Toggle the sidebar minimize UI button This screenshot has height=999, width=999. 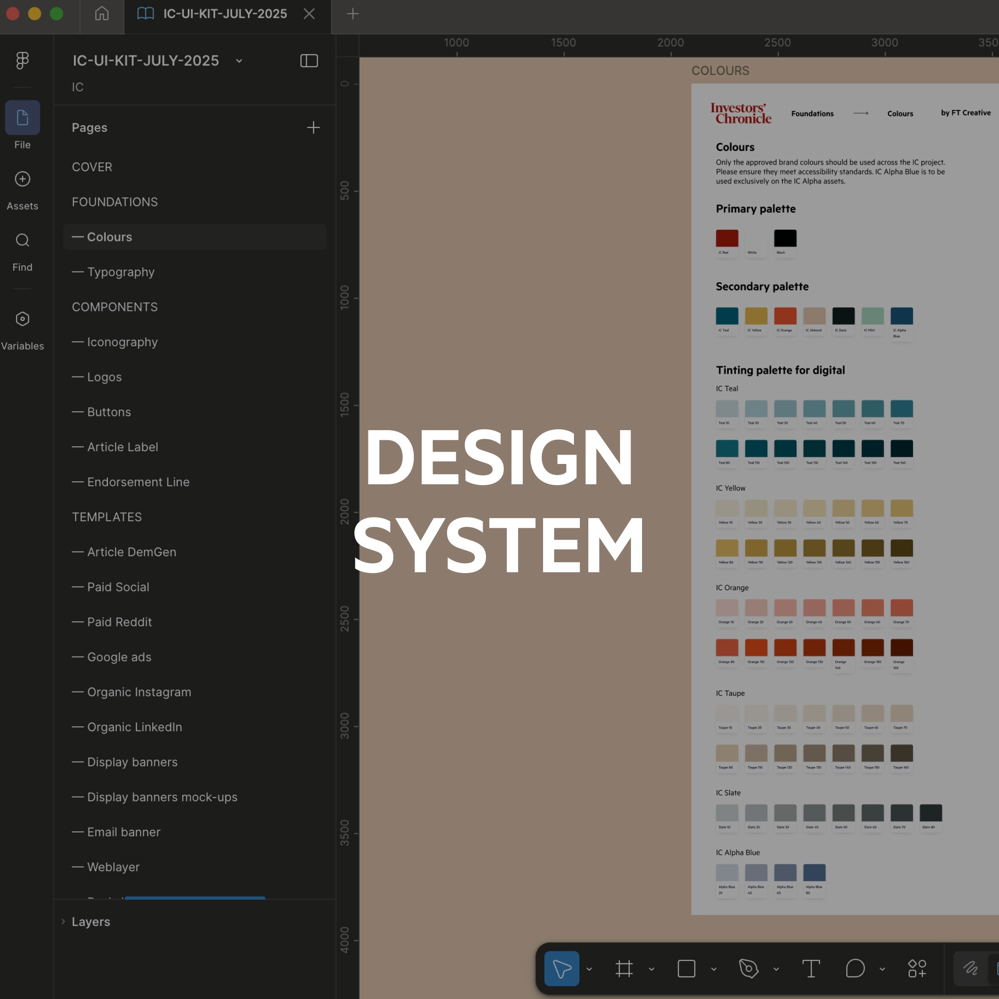309,60
